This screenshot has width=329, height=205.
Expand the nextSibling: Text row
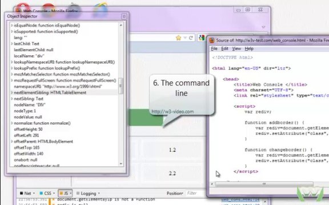pos(12,99)
